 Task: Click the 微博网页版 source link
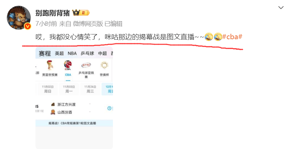[x=88, y=24]
